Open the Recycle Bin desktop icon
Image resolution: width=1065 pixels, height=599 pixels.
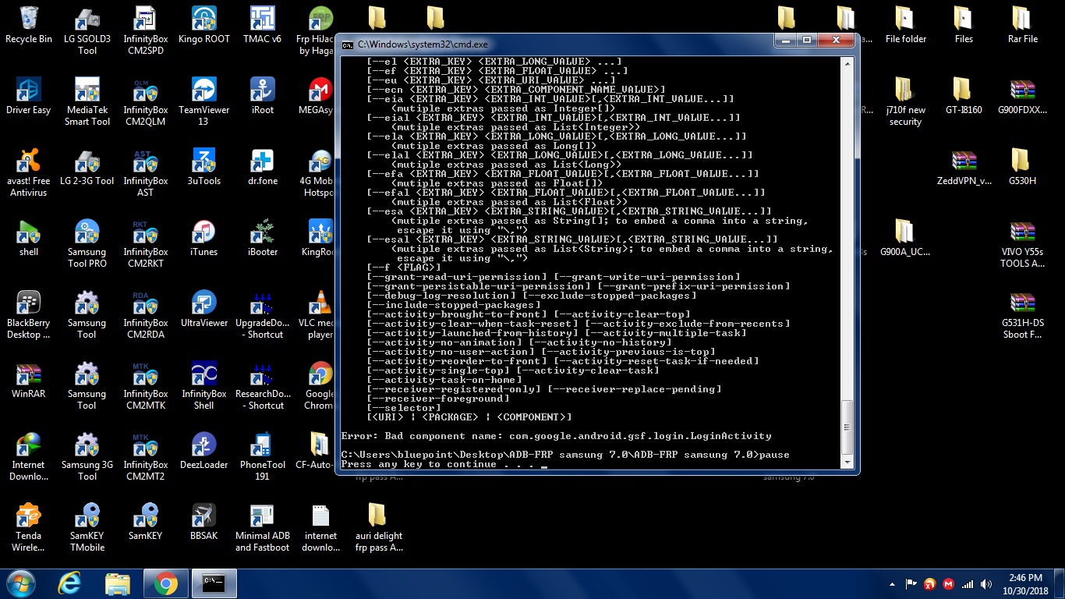pos(29,25)
